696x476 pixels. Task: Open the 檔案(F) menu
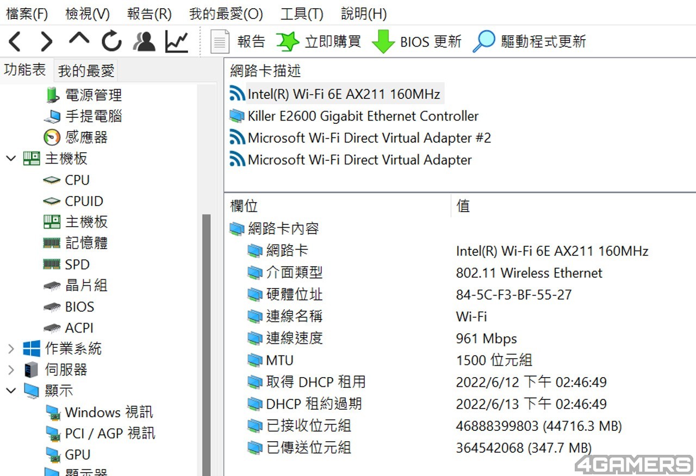[27, 14]
